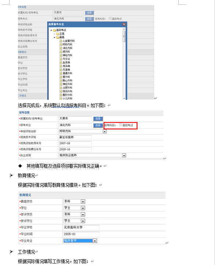Click 选择 button beside 太原市 in lower form
The width and height of the screenshot is (215, 265).
98,119
